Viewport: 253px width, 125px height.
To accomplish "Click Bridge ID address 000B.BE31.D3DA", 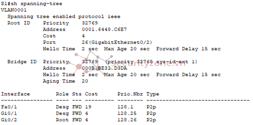I will coord(104,68).
